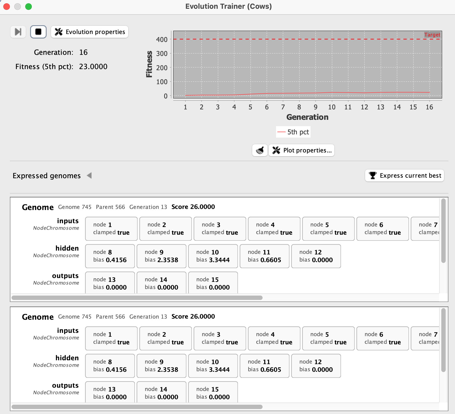Select input node 3 in second genome
The height and width of the screenshot is (414, 455).
pyautogui.click(x=220, y=338)
